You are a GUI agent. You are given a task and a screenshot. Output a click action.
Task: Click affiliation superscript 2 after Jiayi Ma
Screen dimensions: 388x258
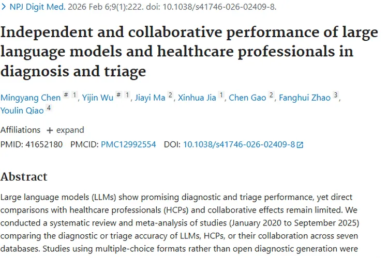(170, 95)
